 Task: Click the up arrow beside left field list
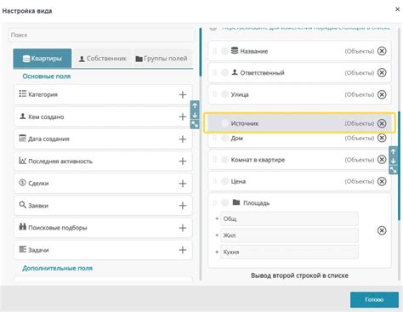pyautogui.click(x=195, y=105)
